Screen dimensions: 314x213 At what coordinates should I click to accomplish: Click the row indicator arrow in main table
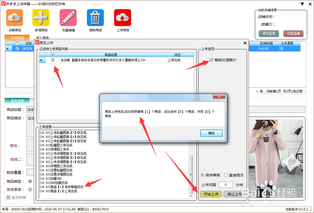click(8, 49)
